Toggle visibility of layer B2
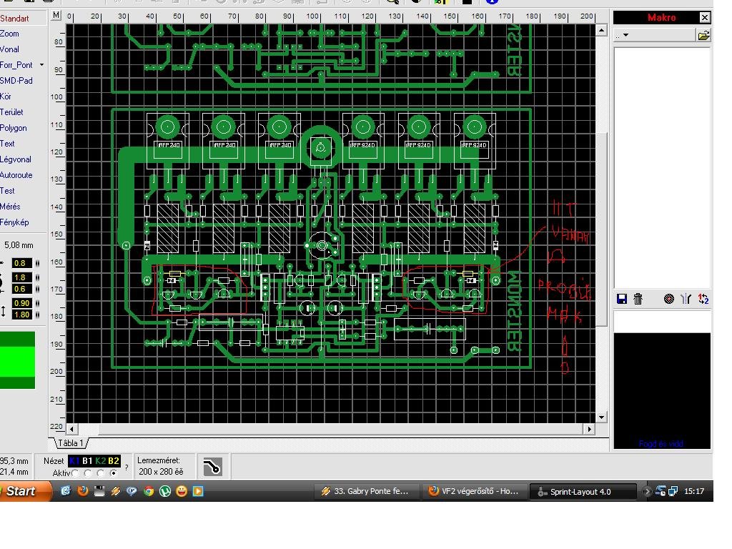Viewport: 732px width, 549px height. pos(114,461)
